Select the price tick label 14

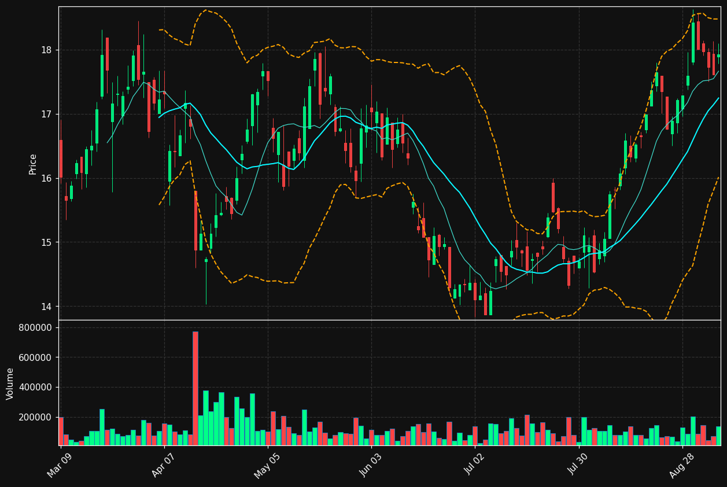coord(46,307)
